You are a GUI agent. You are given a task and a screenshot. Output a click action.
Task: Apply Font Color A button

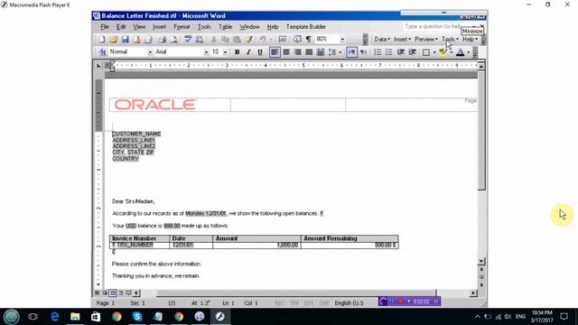pos(460,52)
